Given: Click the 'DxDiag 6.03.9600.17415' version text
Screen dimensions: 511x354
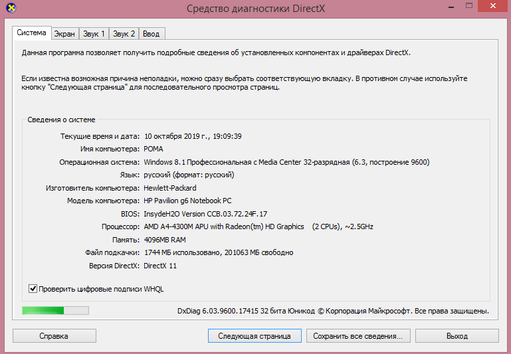Looking at the screenshot, I should 218,311.
